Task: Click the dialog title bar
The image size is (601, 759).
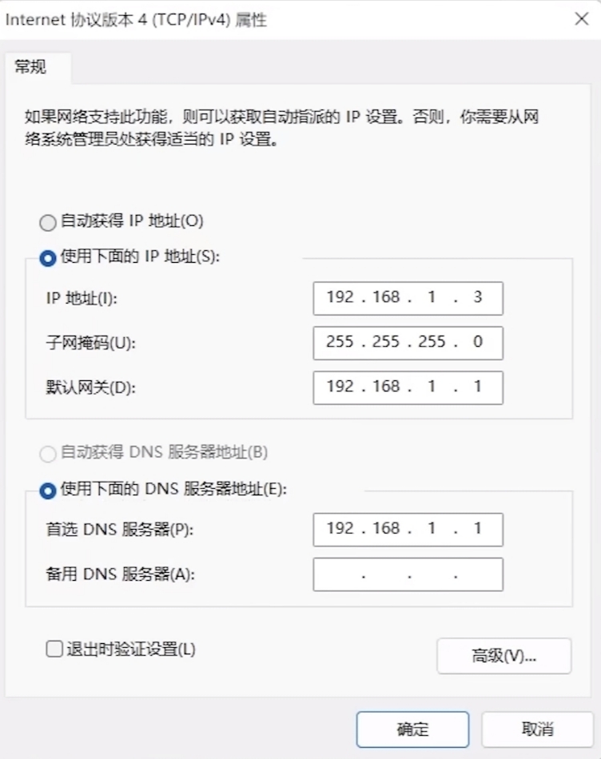Action: [240, 19]
